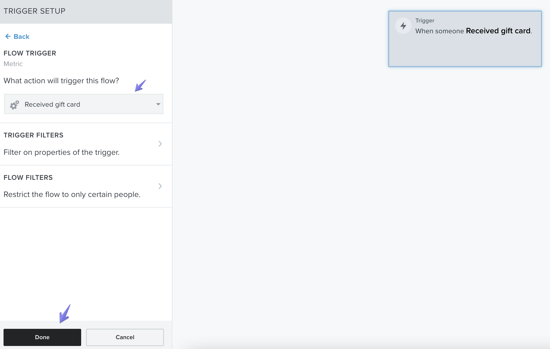The image size is (550, 349).
Task: Select the Received gift card metric field
Action: click(x=83, y=104)
